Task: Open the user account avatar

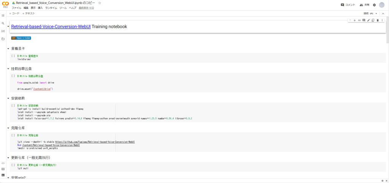Action: coord(381,5)
